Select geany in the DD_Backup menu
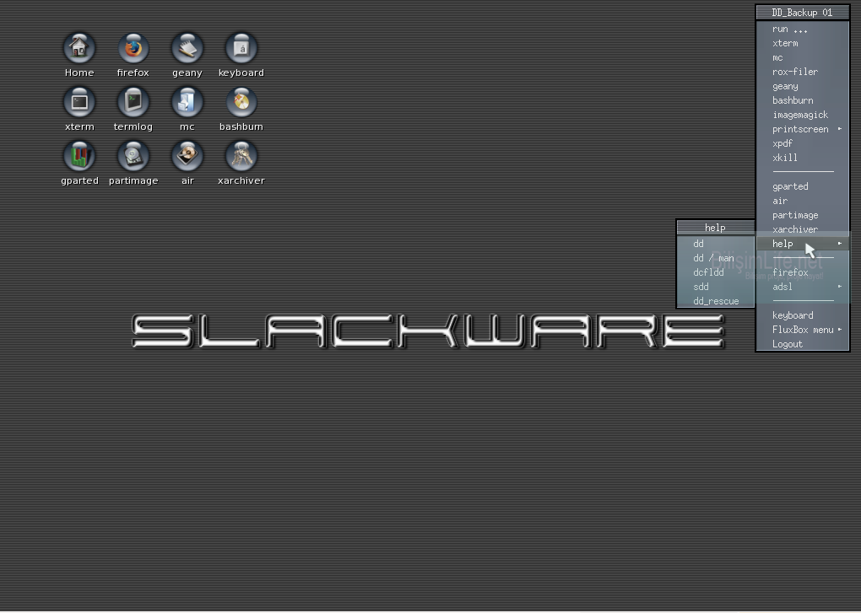 (x=803, y=86)
